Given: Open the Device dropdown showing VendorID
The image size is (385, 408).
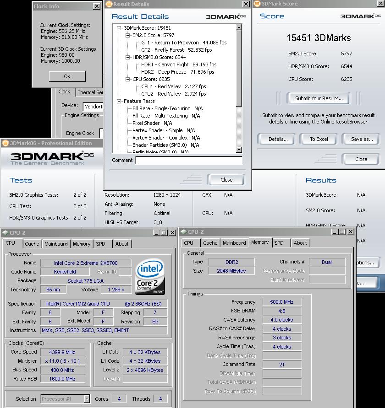Looking at the screenshot, I should (x=93, y=107).
